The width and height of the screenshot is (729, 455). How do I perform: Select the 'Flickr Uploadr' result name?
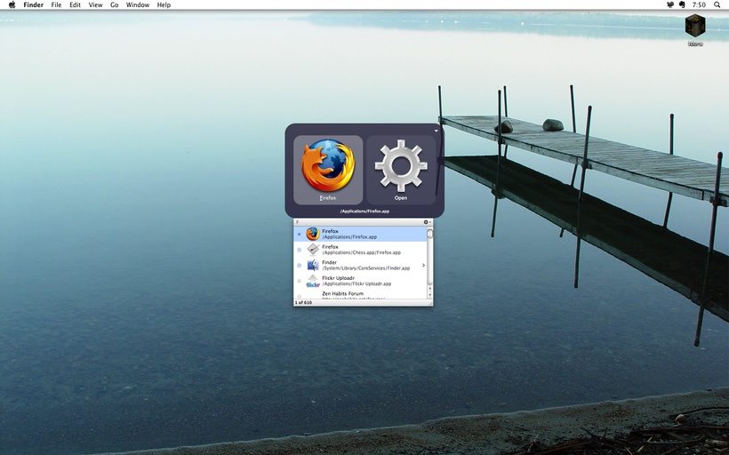tap(338, 278)
